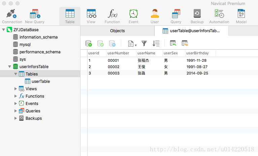Click the Import wizard icon

click(173, 43)
